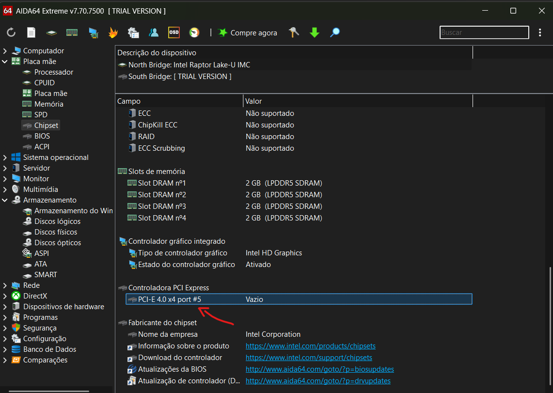Select Banco de Dados item
This screenshot has width=553, height=393.
pyautogui.click(x=49, y=349)
